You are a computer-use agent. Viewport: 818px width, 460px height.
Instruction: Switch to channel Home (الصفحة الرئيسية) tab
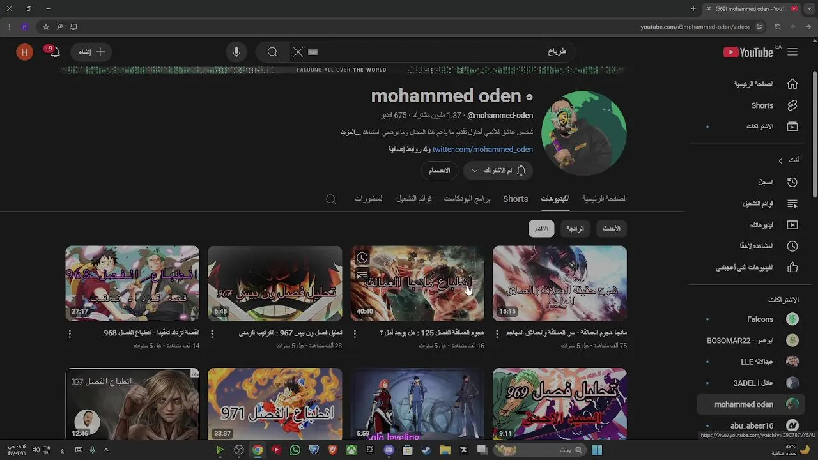(x=604, y=199)
